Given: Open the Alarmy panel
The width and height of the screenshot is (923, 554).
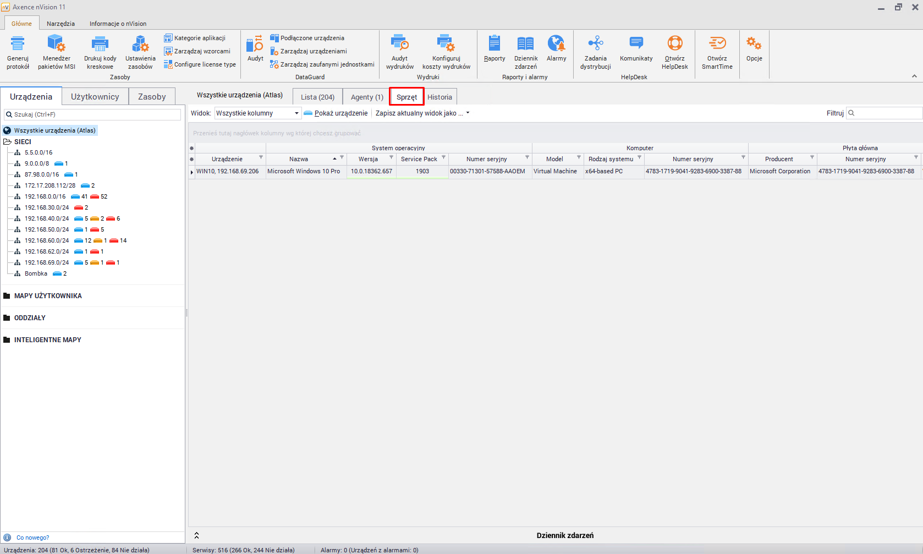Looking at the screenshot, I should point(556,48).
